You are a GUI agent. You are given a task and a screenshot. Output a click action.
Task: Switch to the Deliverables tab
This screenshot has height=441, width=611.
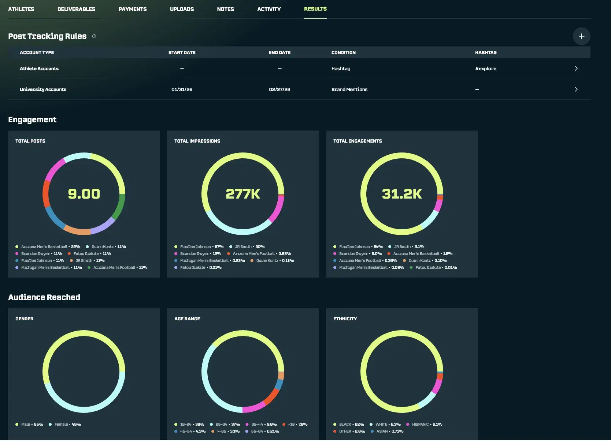tap(76, 9)
